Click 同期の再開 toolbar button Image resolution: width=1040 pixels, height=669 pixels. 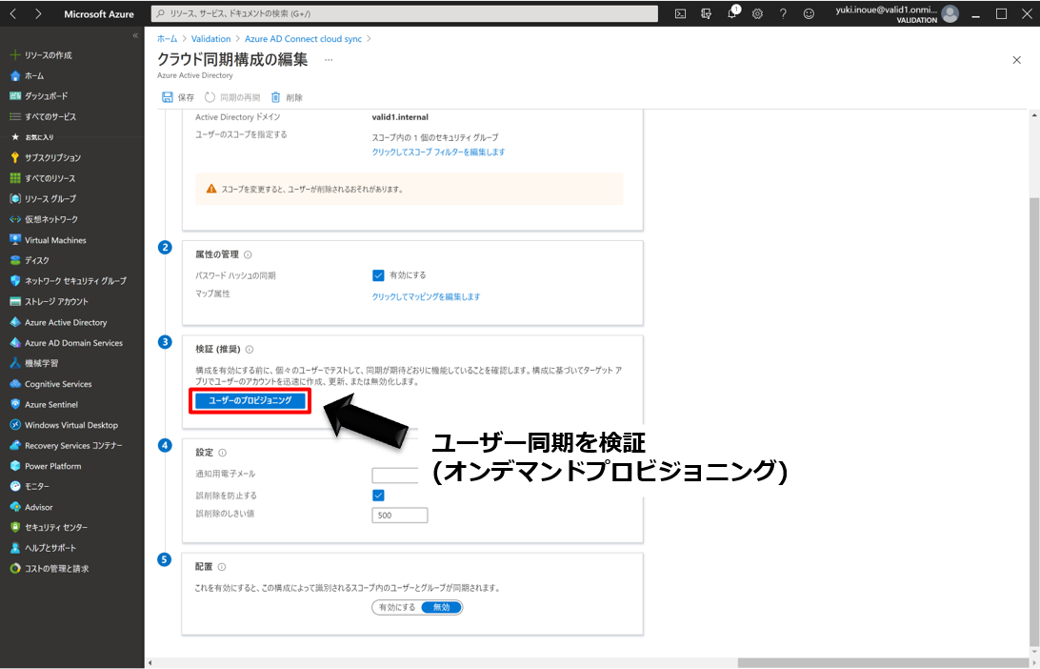(232, 97)
